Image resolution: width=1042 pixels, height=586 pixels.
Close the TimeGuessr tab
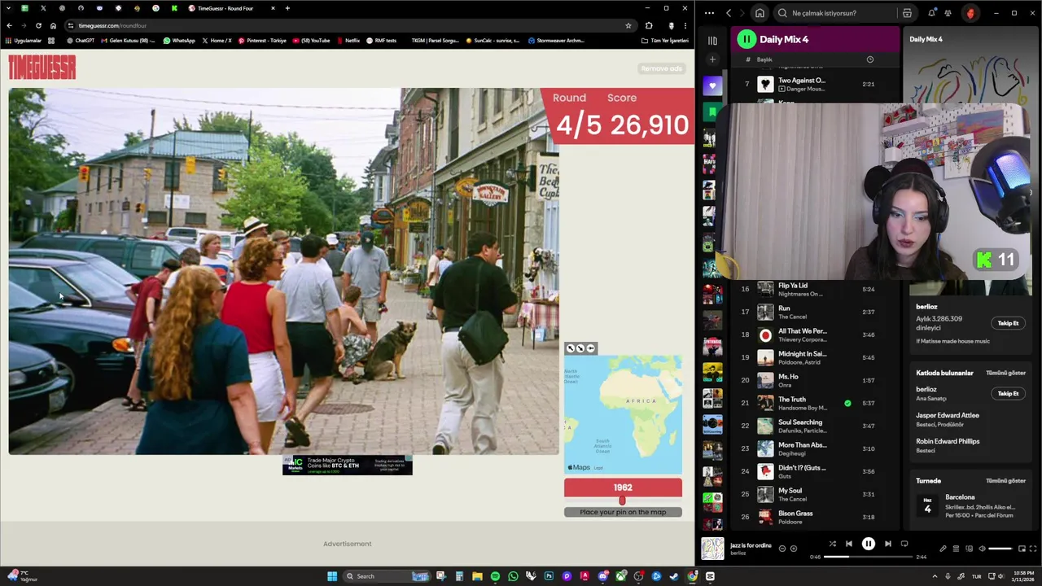273,8
